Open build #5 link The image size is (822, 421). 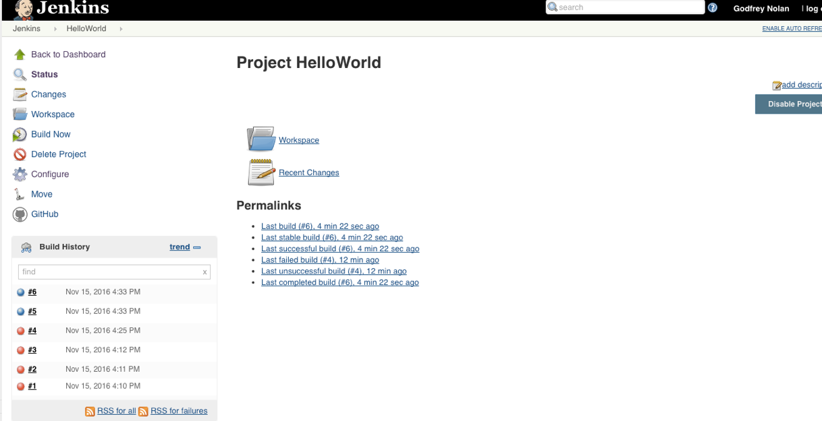[x=32, y=312]
